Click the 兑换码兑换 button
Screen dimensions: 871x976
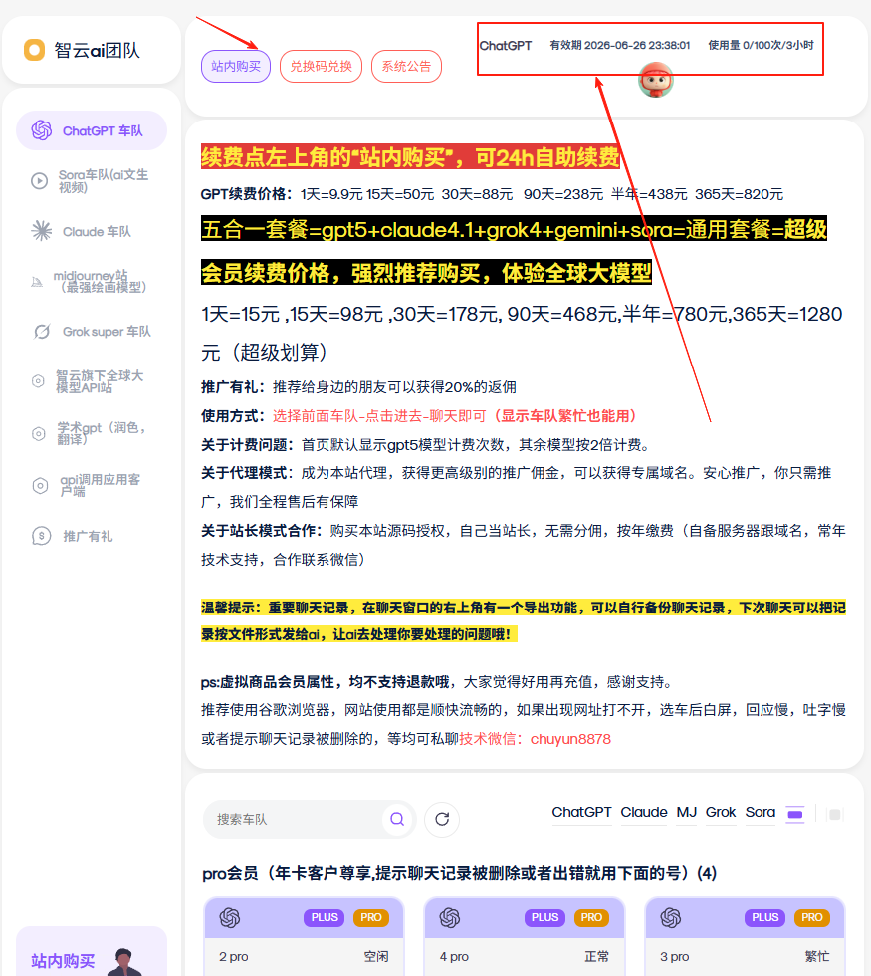321,67
